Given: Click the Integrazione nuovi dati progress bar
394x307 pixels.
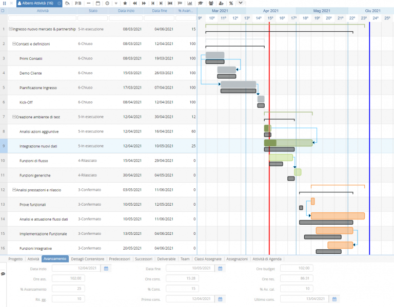Looking at the screenshot, I should click(288, 143).
